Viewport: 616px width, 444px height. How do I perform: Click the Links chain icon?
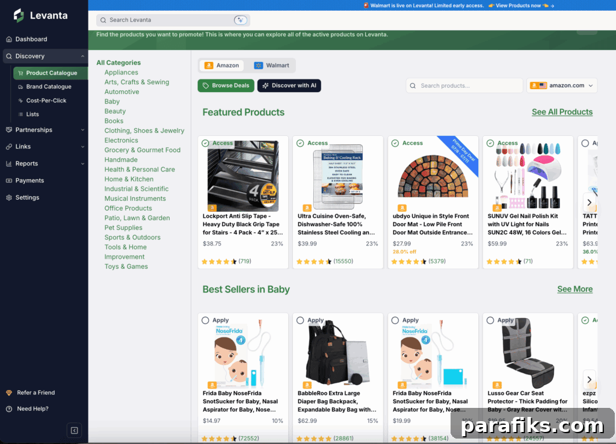pyautogui.click(x=9, y=147)
